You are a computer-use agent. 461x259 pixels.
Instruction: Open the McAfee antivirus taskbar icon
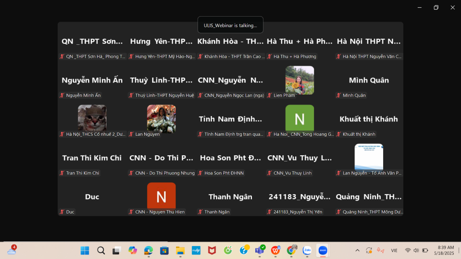point(212,250)
